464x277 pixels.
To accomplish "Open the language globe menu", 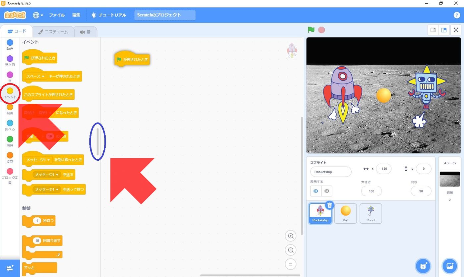I will tap(38, 15).
